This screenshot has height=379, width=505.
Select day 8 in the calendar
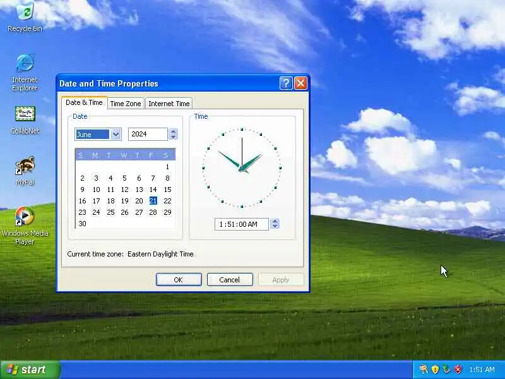click(x=167, y=178)
